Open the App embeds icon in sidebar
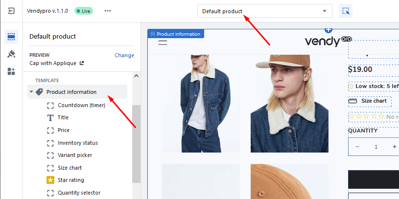 click(11, 71)
